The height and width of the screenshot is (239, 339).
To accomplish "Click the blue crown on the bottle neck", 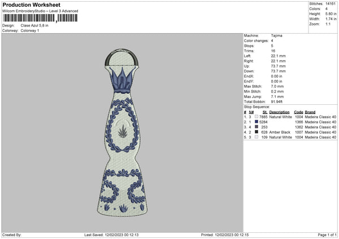I will (121, 80).
